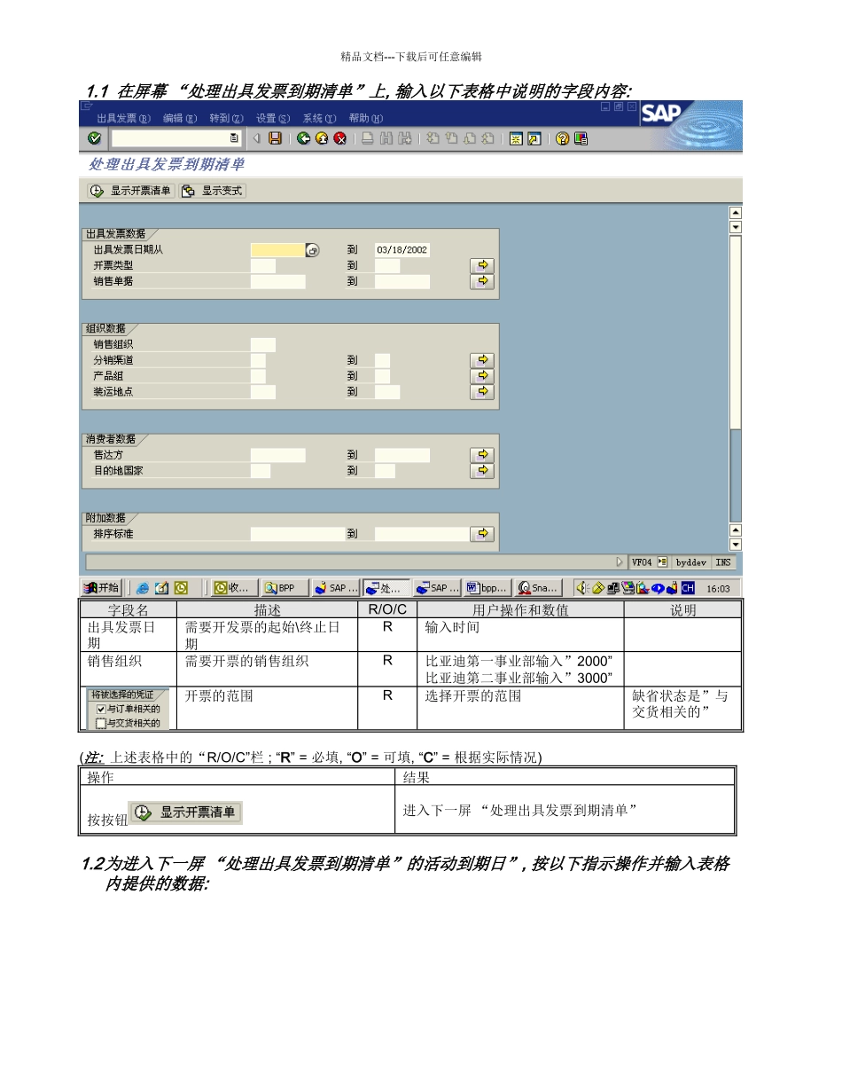842x1091 pixels.
Task: Check the 与订单相关的 checkbox in table
Action: pos(100,709)
